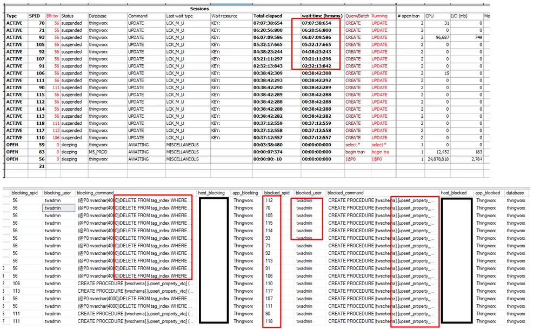Click 'Blk by' value 113 for SPID 117

56,130
